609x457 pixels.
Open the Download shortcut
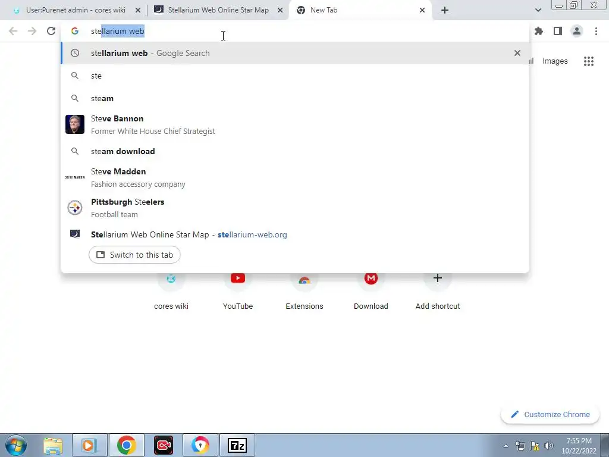pyautogui.click(x=371, y=290)
